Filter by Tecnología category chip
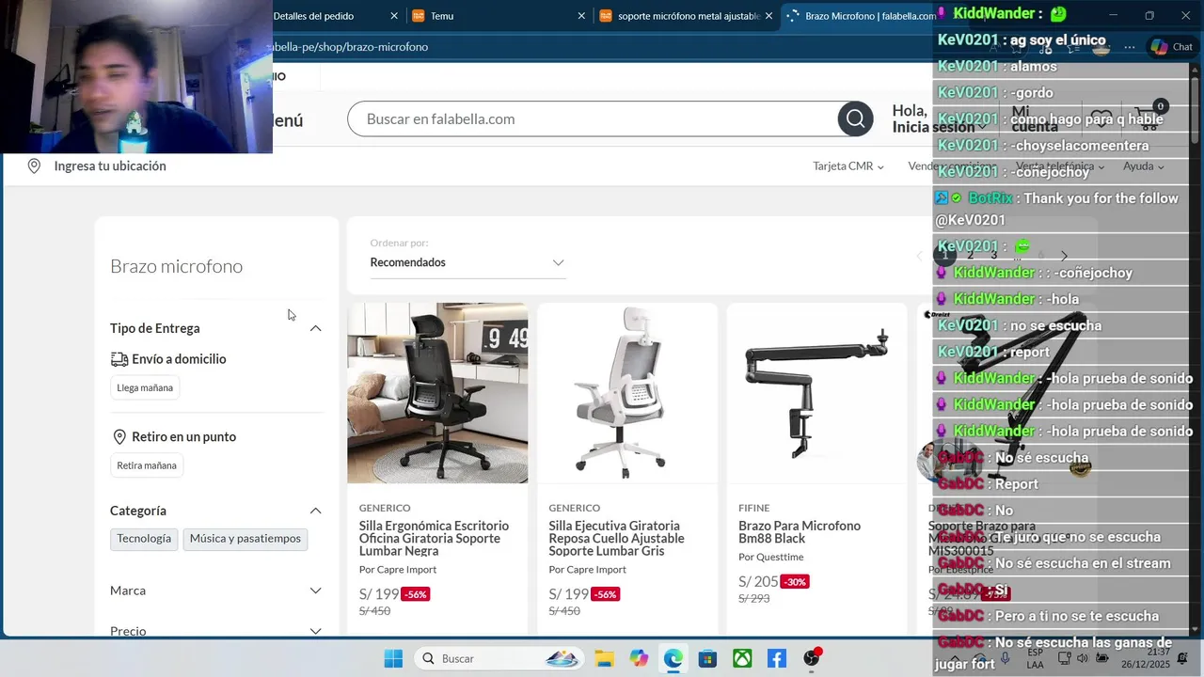1204x677 pixels. tap(144, 539)
